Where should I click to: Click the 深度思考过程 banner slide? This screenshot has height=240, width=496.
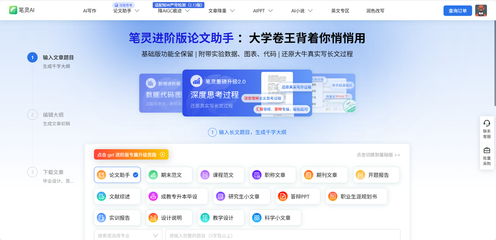point(247,93)
